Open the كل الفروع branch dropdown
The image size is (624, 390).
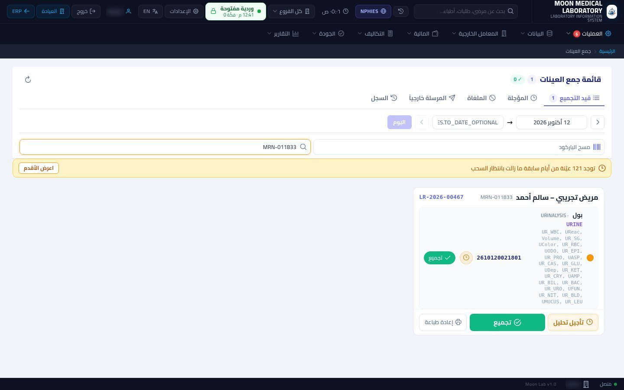pyautogui.click(x=291, y=11)
